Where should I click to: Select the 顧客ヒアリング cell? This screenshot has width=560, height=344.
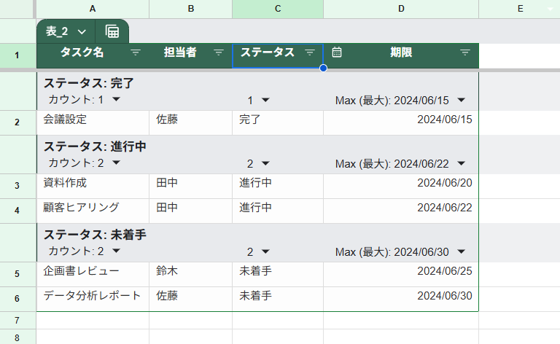tap(93, 211)
